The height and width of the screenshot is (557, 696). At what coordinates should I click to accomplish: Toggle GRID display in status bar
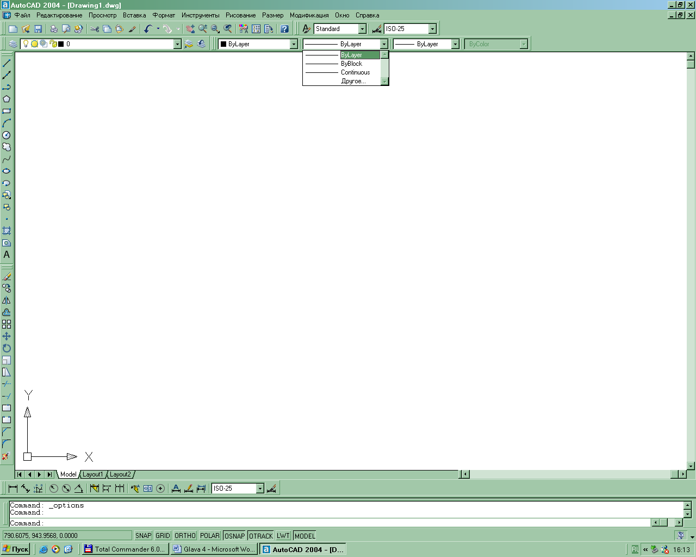(163, 536)
